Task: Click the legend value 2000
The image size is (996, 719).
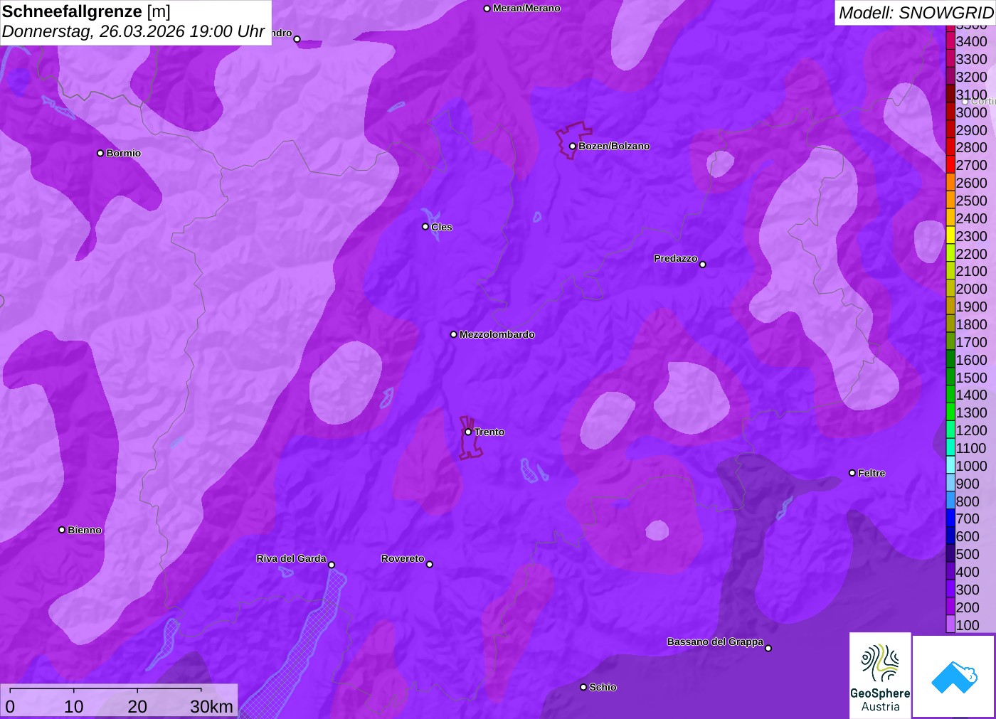Action: tap(972, 289)
